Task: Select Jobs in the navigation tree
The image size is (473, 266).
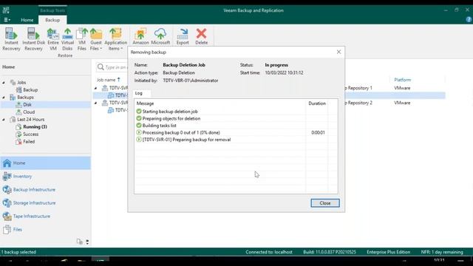Action: 21,82
